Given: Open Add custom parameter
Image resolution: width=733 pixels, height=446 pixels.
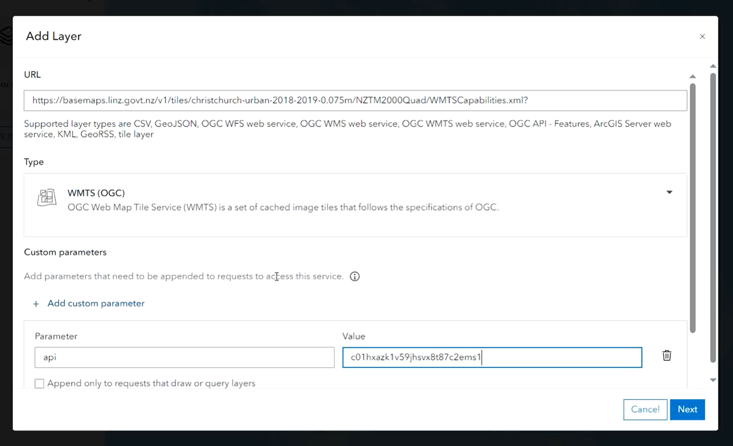Looking at the screenshot, I should tap(95, 303).
